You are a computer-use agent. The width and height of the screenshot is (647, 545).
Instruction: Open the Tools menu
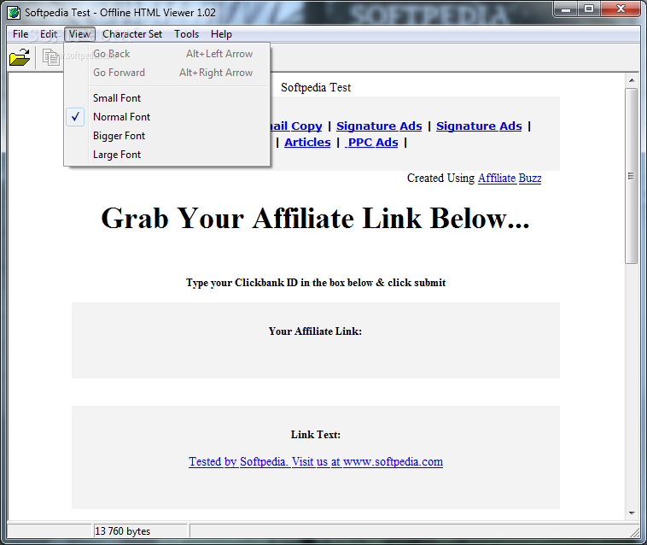(187, 34)
